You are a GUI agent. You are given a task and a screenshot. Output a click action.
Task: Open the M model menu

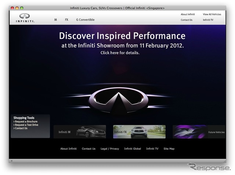tap(55, 20)
